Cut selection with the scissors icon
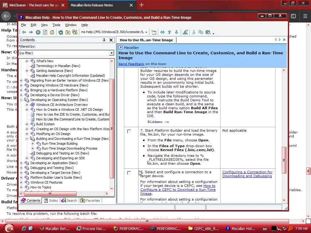This screenshot has width=311, height=233. click(x=194, y=32)
